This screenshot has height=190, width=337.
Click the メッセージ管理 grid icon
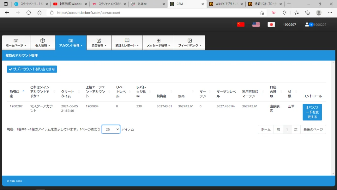click(x=158, y=40)
